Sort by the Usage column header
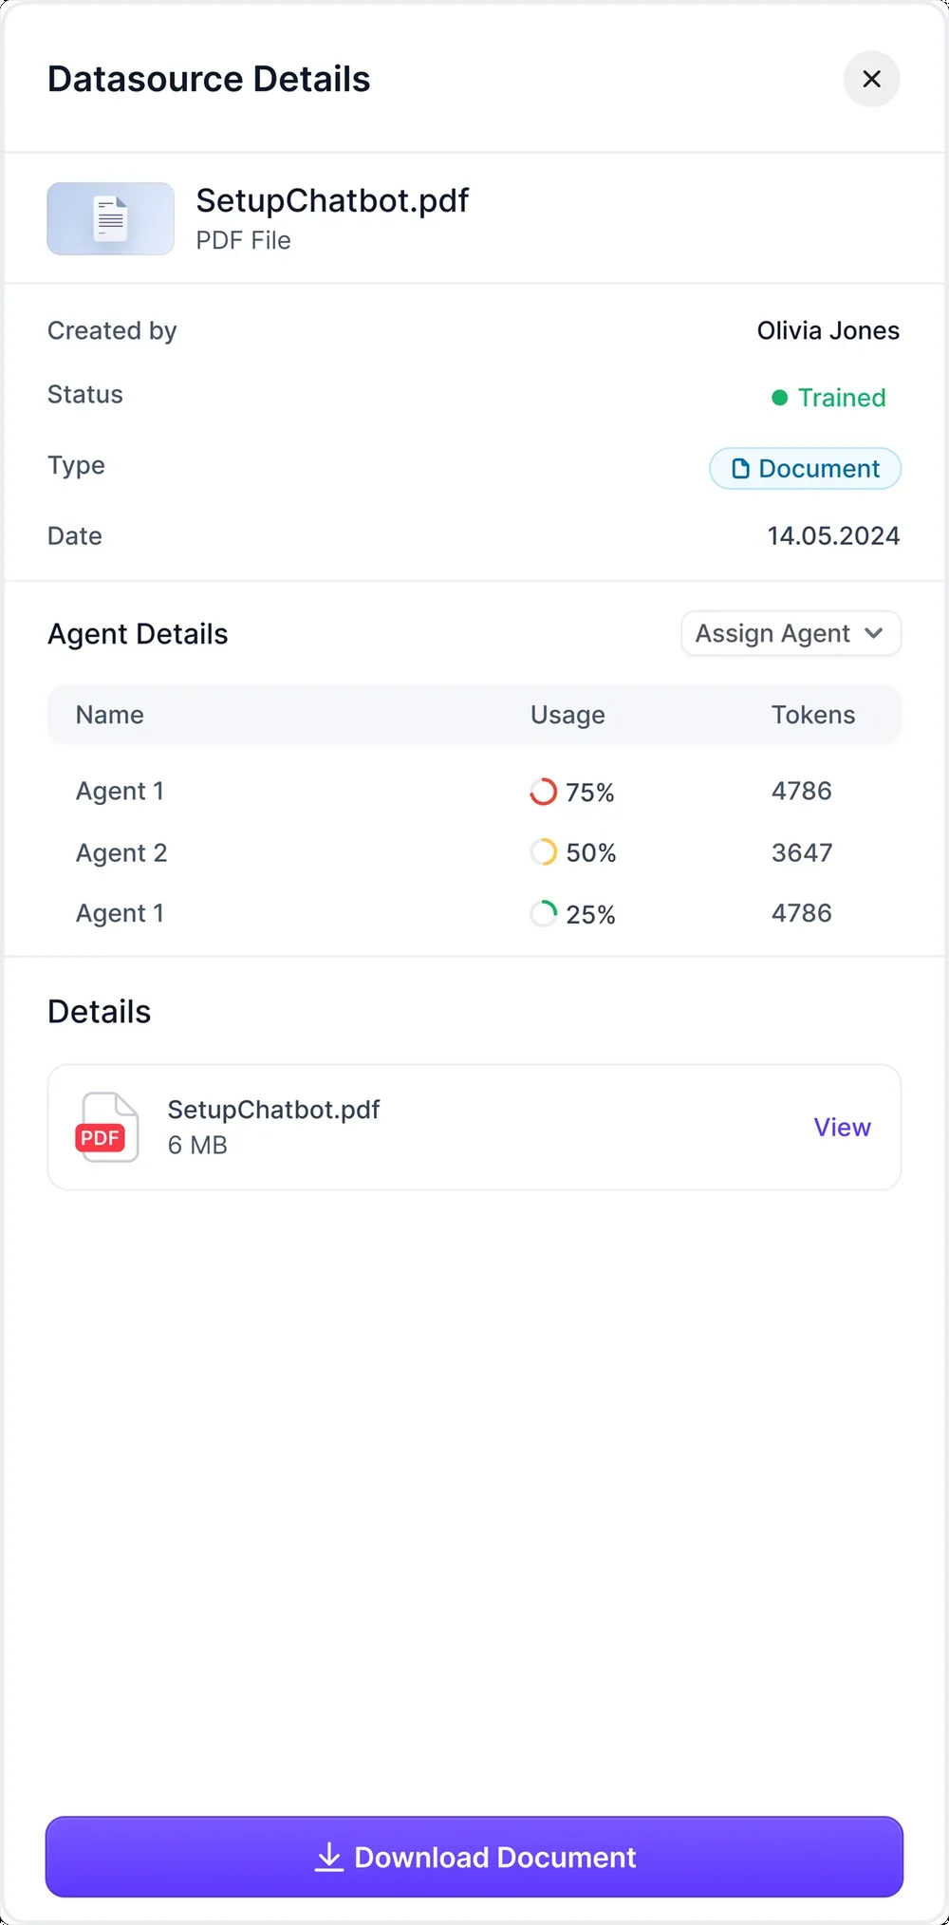Viewport: 949px width, 1925px height. pyautogui.click(x=568, y=715)
